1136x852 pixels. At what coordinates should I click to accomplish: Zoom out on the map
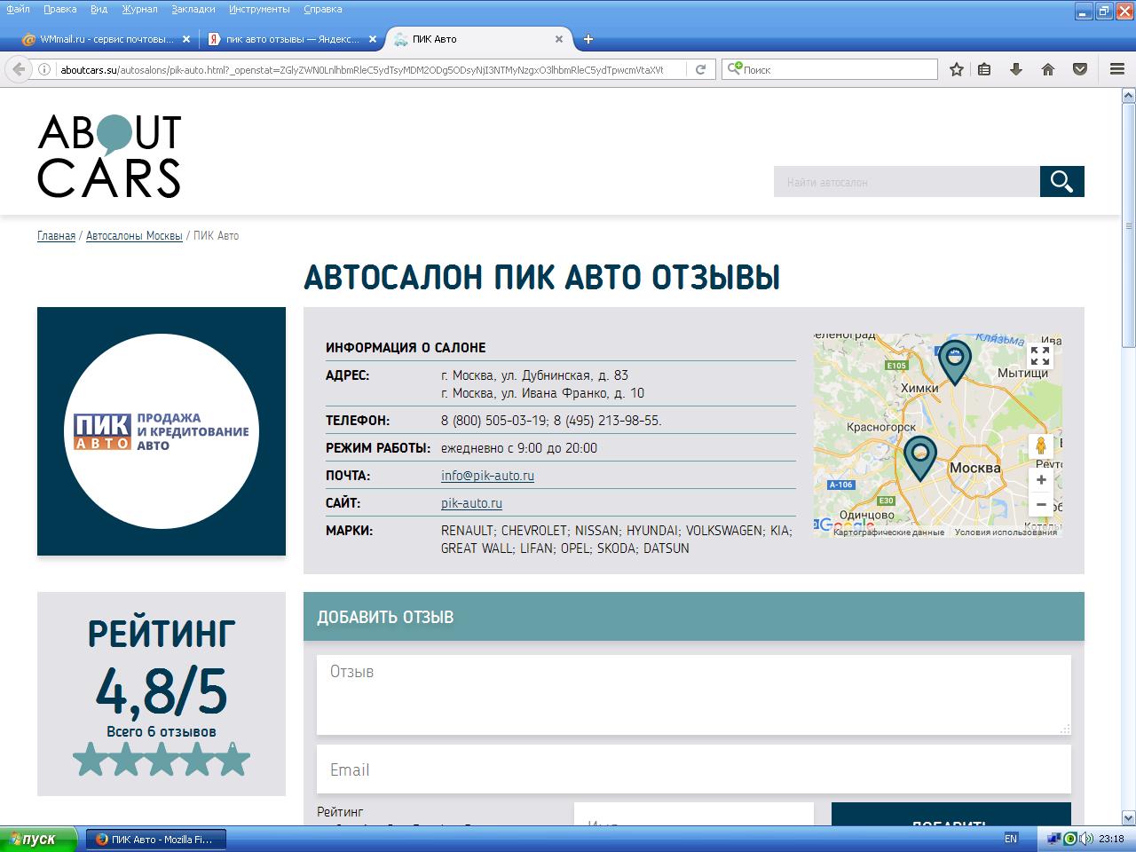[x=1041, y=505]
